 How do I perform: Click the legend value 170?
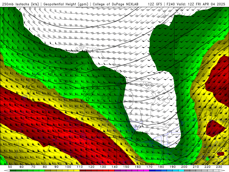click(x=149, y=167)
